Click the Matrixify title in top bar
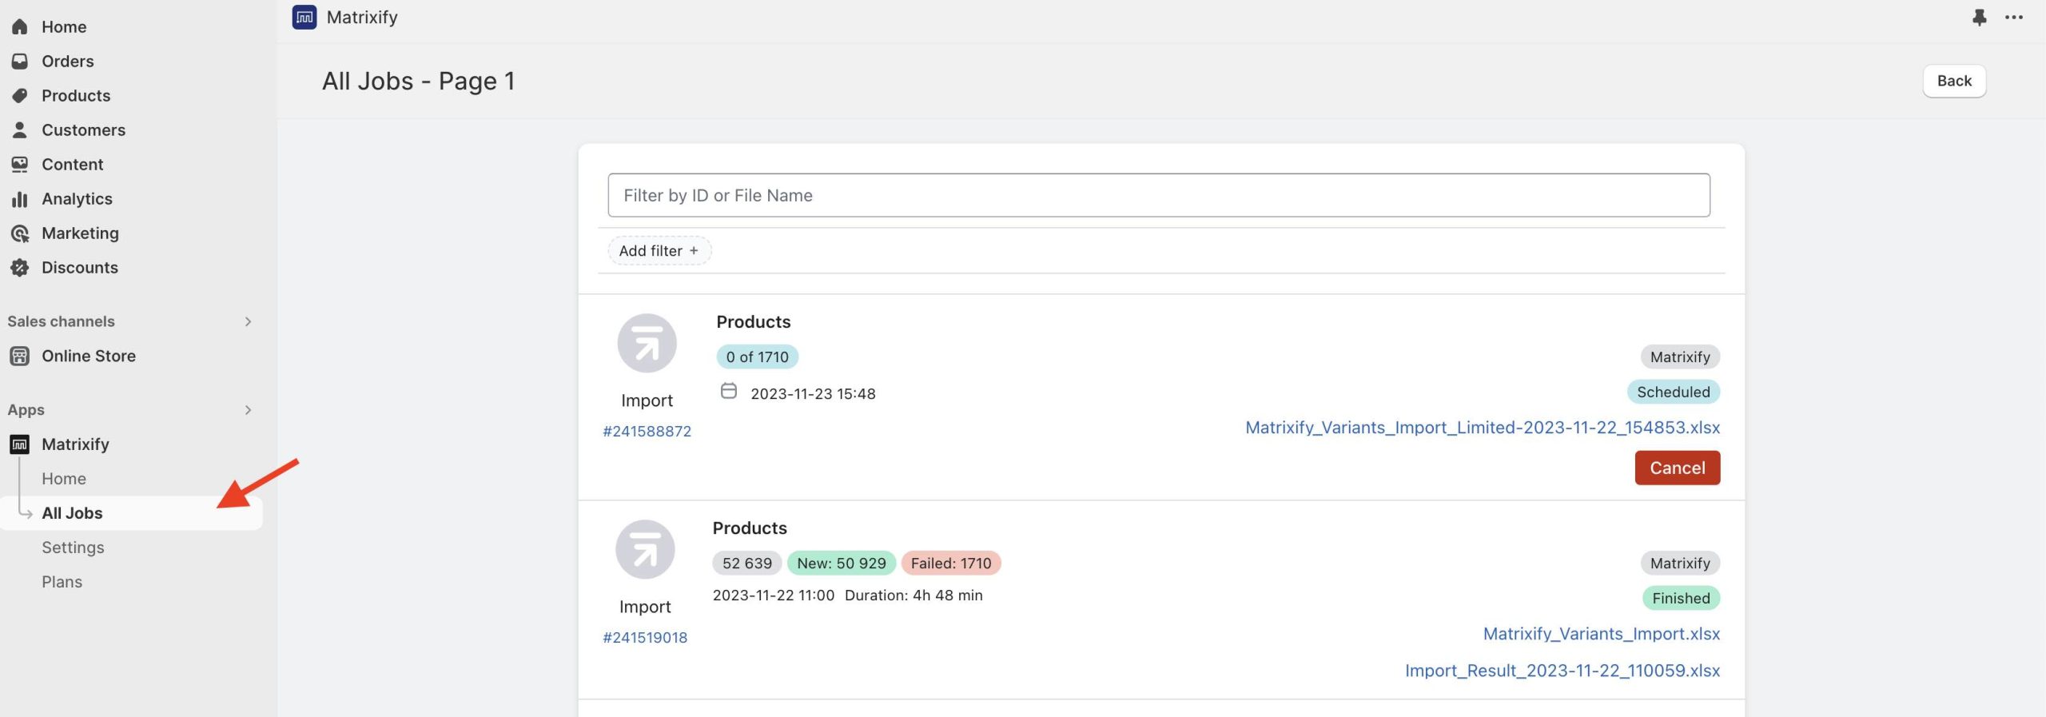 pos(362,17)
